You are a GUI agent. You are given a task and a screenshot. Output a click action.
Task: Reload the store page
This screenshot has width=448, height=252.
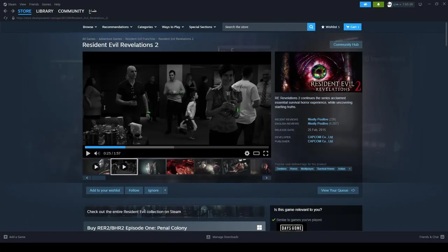point(5,18)
